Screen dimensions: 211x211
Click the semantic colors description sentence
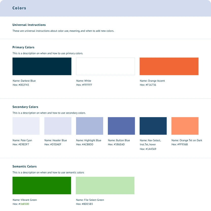(48, 172)
